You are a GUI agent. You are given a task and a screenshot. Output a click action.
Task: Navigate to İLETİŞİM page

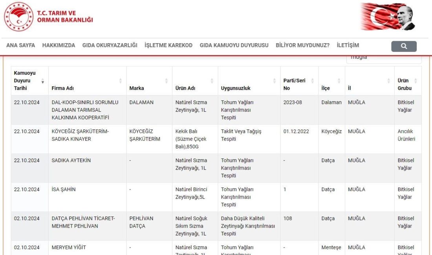coord(348,45)
